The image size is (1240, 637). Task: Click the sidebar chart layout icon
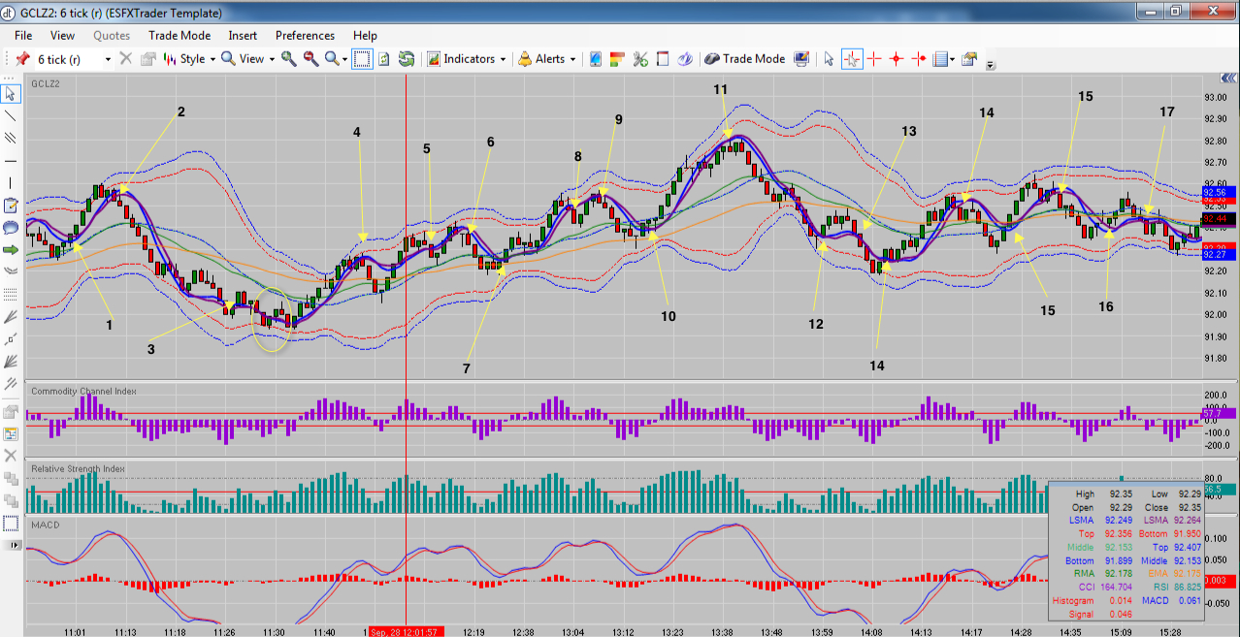[11, 432]
